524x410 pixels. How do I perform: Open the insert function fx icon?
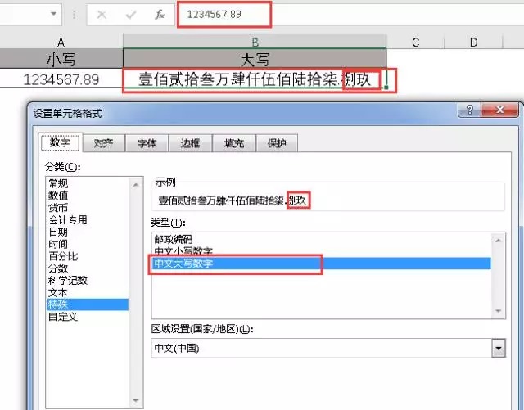(x=160, y=15)
